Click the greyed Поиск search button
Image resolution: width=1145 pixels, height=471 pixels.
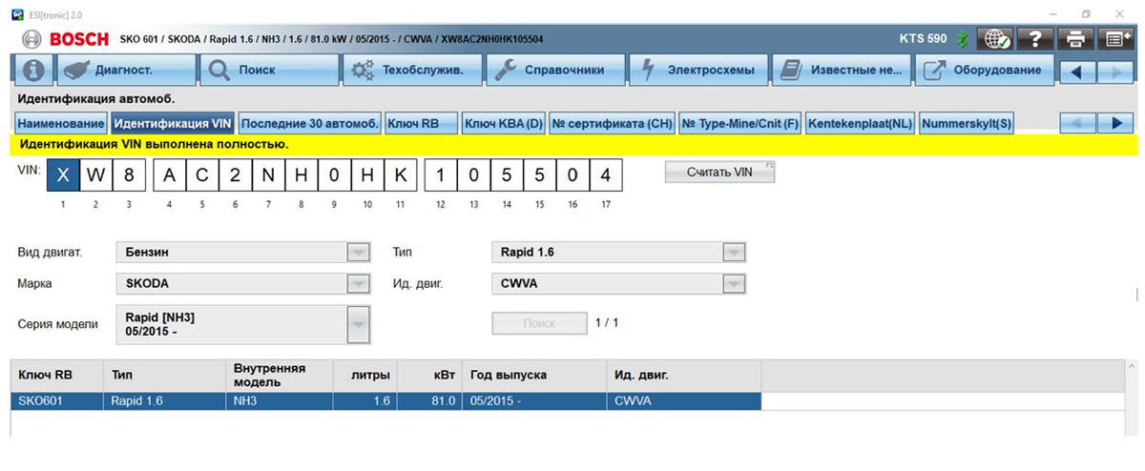tap(539, 323)
